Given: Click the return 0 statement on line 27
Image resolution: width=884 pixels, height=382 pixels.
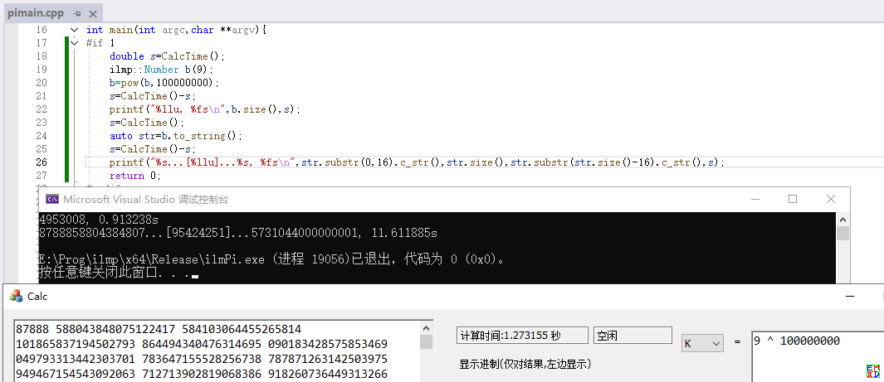Looking at the screenshot, I should [134, 176].
